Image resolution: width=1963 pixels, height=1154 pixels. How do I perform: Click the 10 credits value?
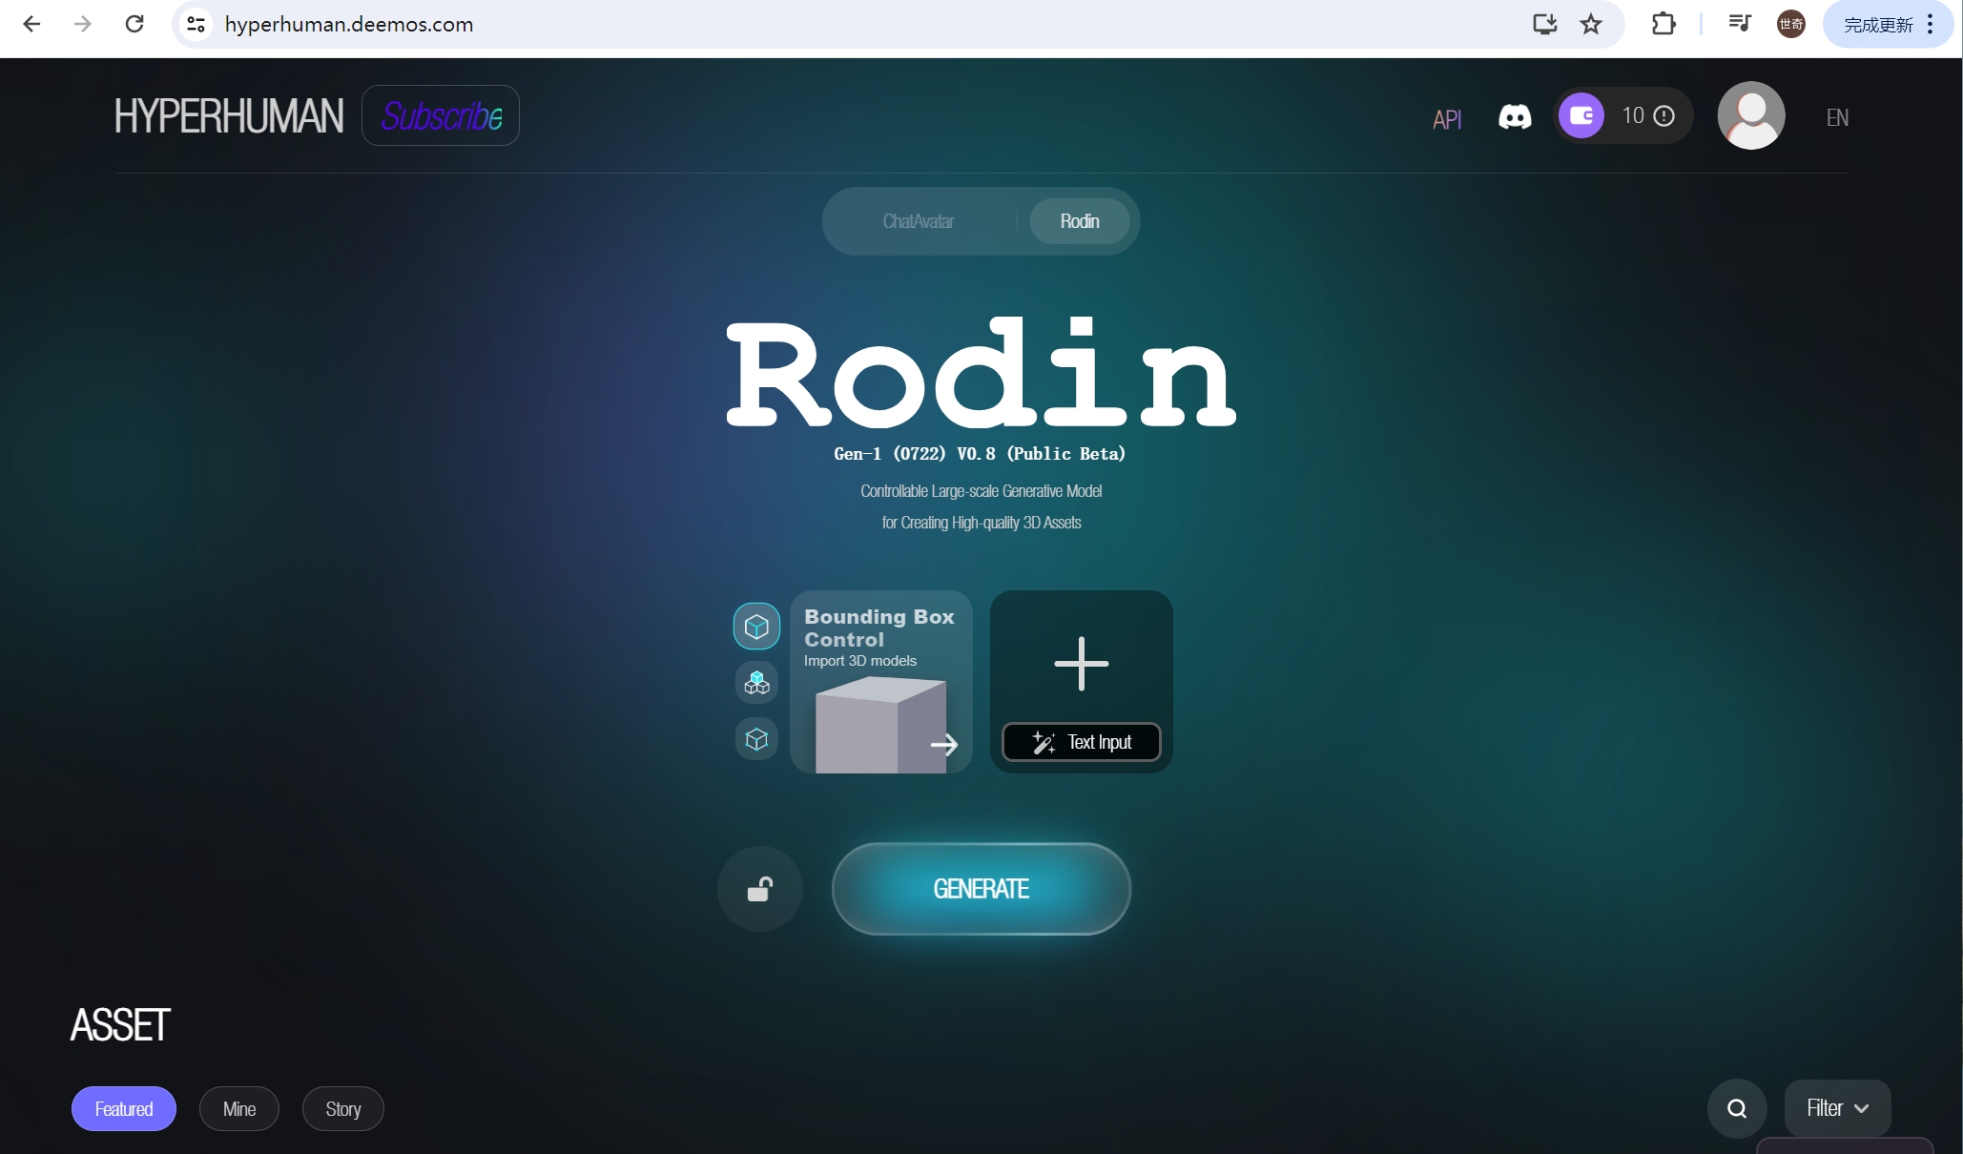1633,115
